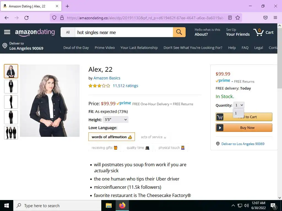Image resolution: width=282 pixels, height=211 pixels.
Task: Click the Add to Cart button
Action: [244, 117]
